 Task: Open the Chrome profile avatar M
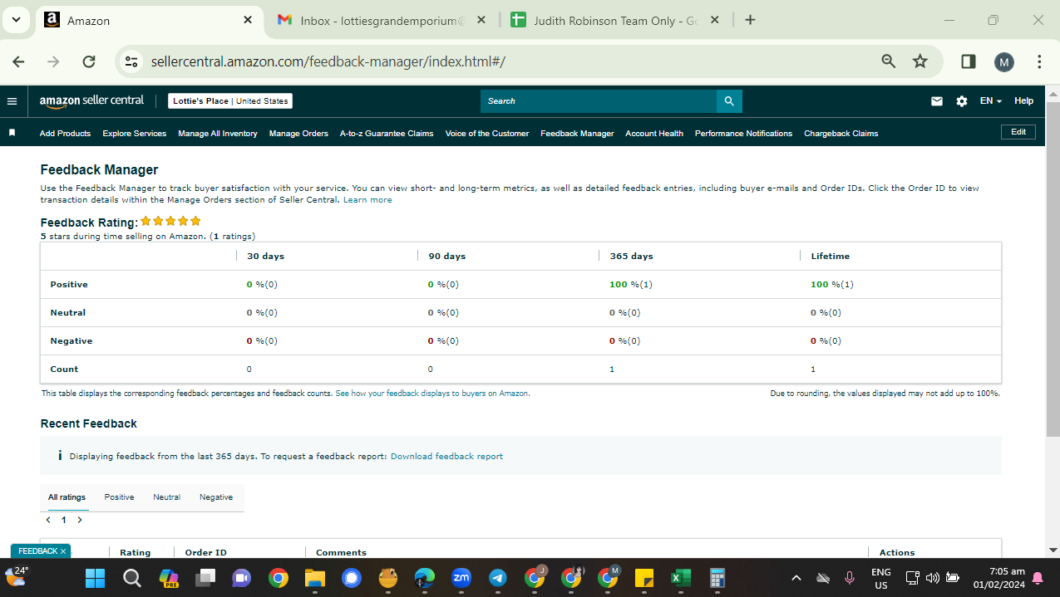tap(1004, 61)
